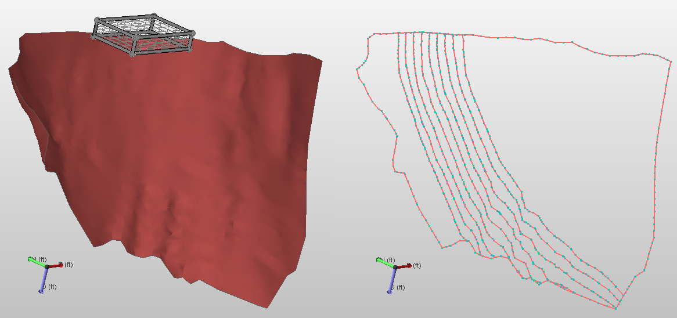Screen dimensions: 677x318
Task: Select the black origin sphere of right axis triad
Action: tap(395, 268)
